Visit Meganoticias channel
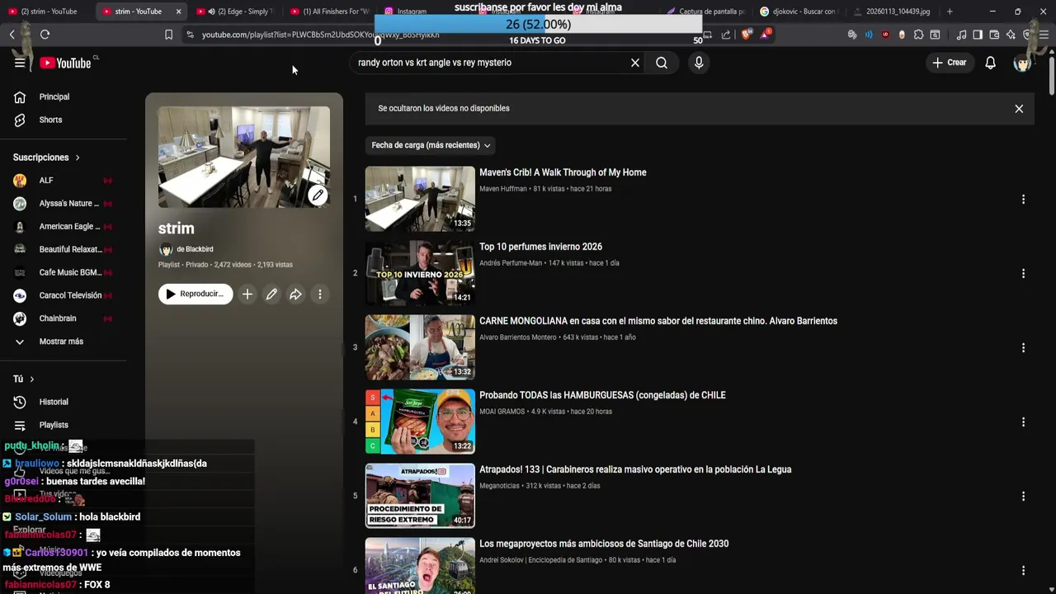1056x594 pixels. pos(499,486)
